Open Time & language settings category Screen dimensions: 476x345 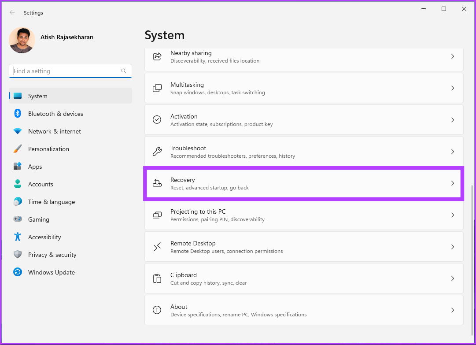51,202
